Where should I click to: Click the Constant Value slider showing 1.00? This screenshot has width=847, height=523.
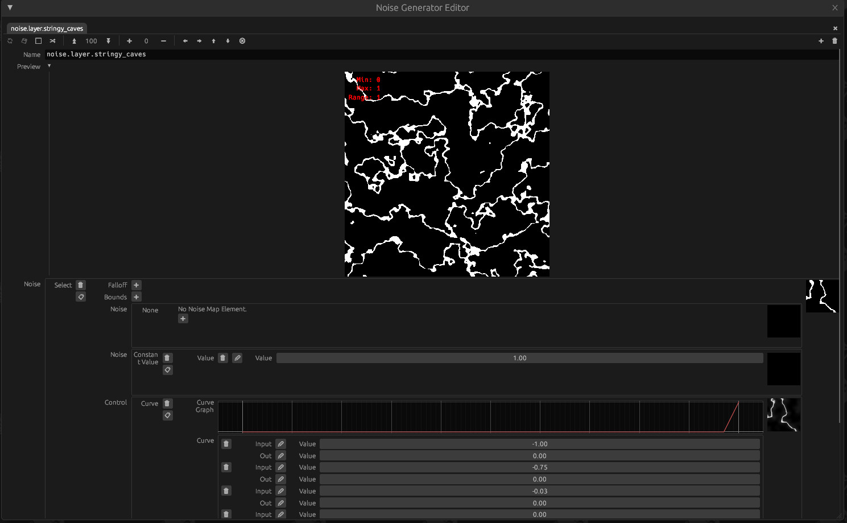tap(519, 358)
